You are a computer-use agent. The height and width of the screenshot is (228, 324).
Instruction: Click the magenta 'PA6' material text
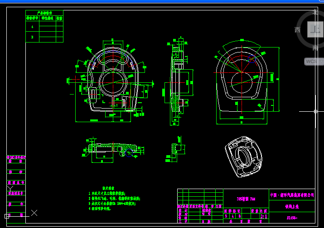click(x=253, y=199)
